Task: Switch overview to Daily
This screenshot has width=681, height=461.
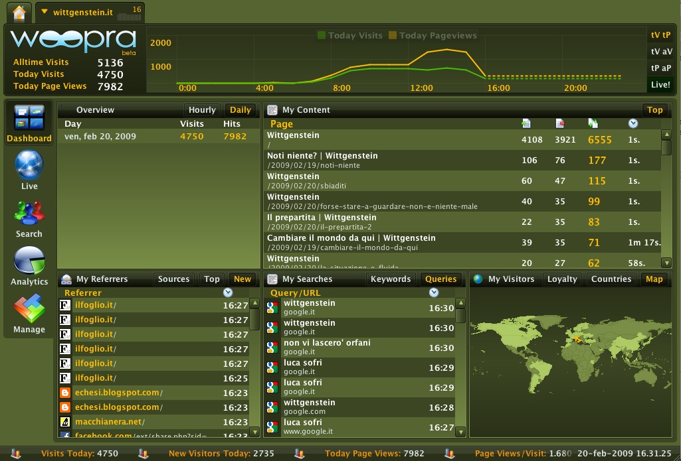Action: point(240,110)
